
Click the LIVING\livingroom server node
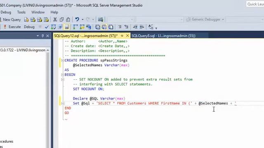[23, 50]
